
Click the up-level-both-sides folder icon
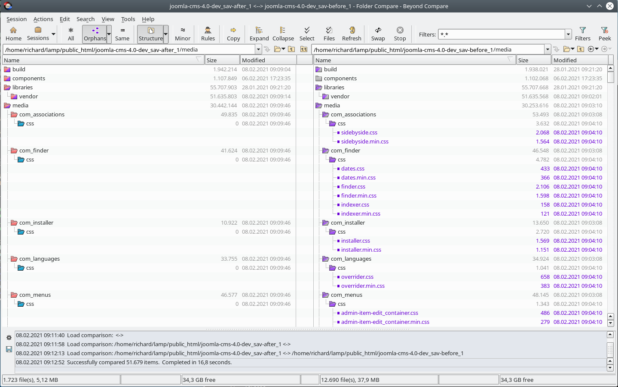[304, 49]
